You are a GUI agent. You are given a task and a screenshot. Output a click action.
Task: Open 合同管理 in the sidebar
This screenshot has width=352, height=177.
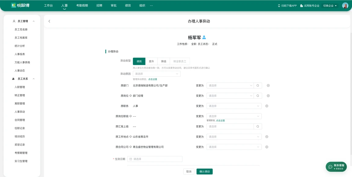(x=20, y=120)
